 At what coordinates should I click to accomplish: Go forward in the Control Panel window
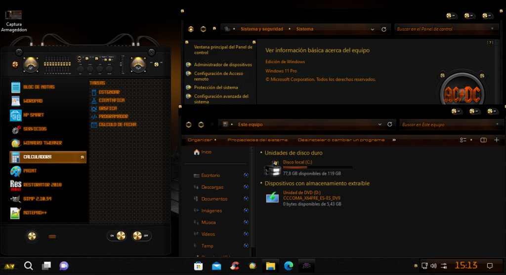pyautogui.click(x=203, y=29)
